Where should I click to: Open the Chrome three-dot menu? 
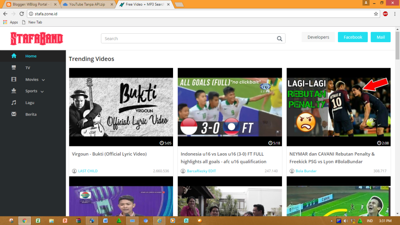[394, 14]
